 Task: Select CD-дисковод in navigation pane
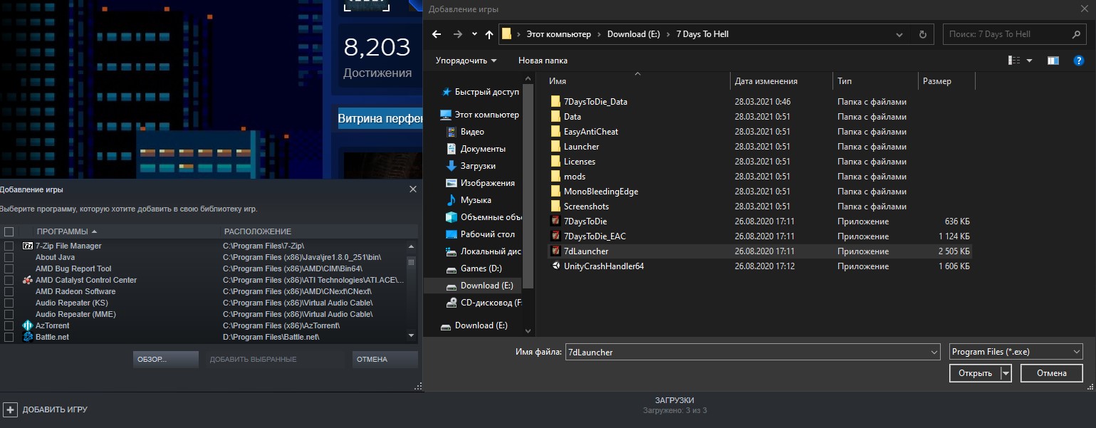point(491,303)
